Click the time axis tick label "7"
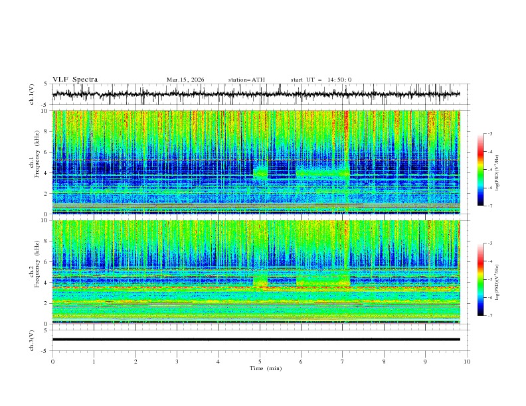This screenshot has width=526, height=406. [x=343, y=362]
